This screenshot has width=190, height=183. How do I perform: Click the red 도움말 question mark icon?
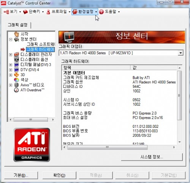pos(101,12)
